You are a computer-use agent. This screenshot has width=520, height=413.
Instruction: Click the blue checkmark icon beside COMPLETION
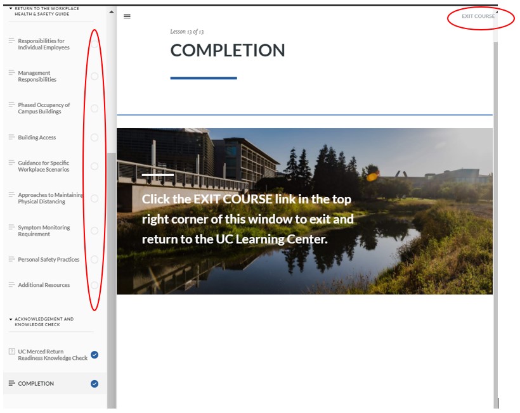tap(94, 383)
